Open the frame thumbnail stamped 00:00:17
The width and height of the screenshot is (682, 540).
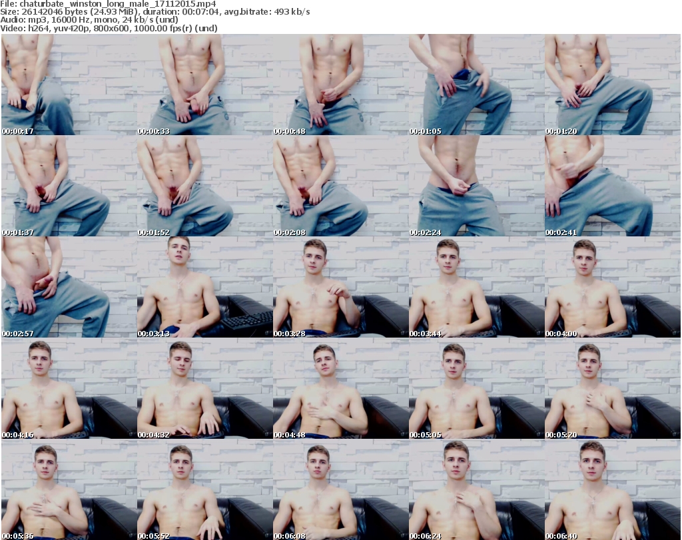click(x=69, y=85)
